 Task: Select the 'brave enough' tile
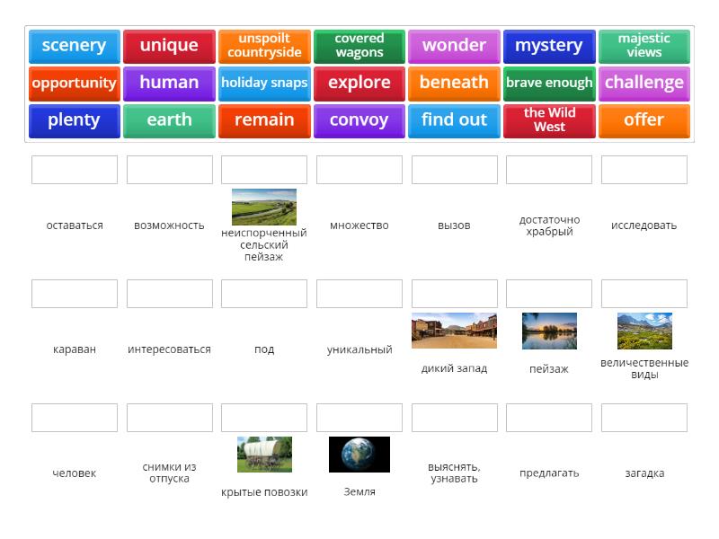(549, 83)
